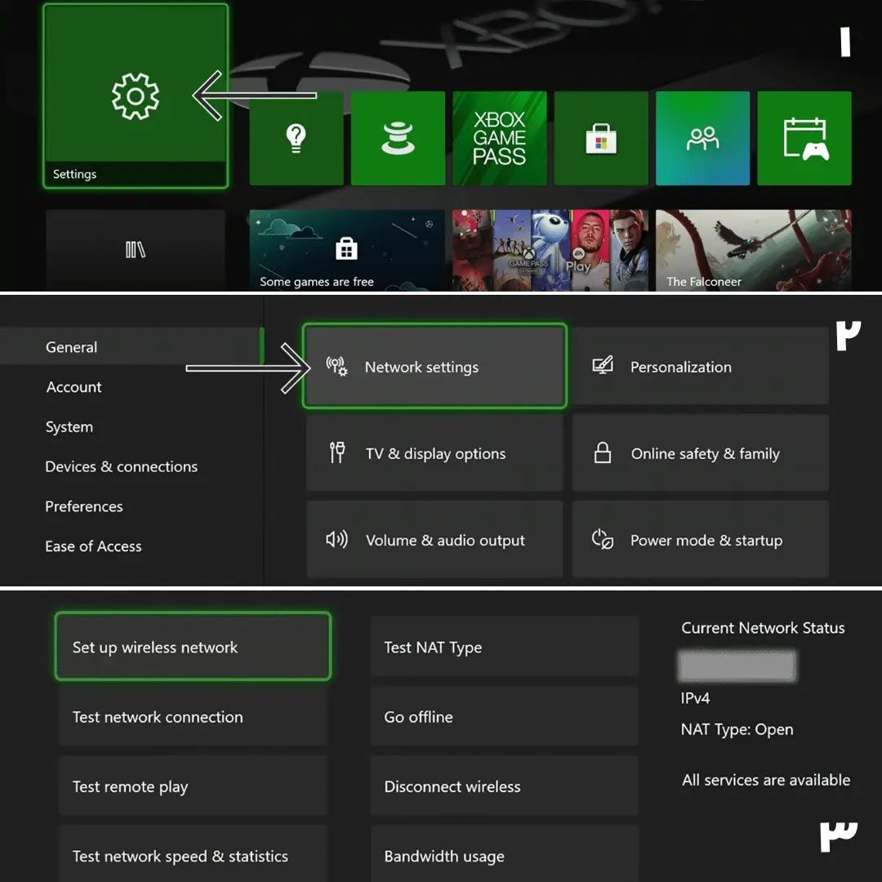Open the Some games are free tile
This screenshot has width=882, height=882.
click(346, 251)
